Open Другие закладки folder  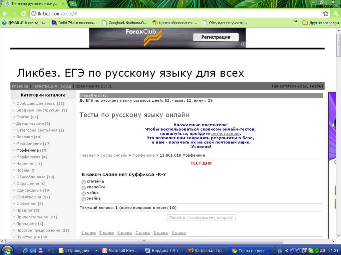(x=321, y=23)
